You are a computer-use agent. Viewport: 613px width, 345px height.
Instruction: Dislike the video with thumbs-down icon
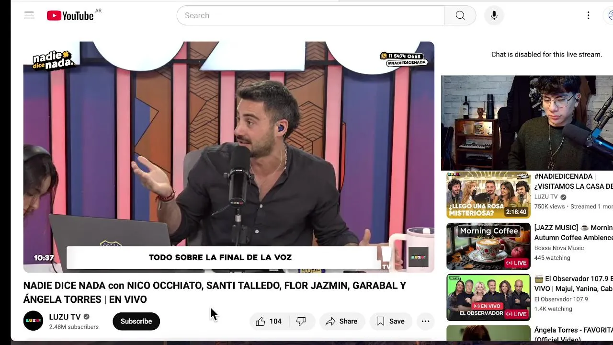301,322
